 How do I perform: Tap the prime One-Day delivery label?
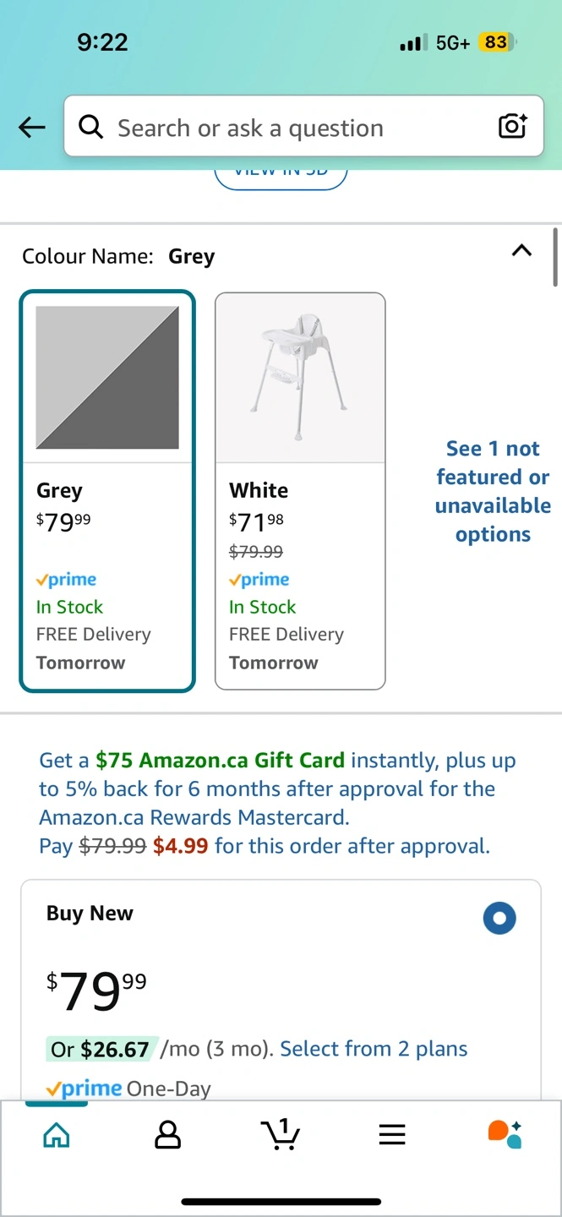pyautogui.click(x=128, y=1089)
